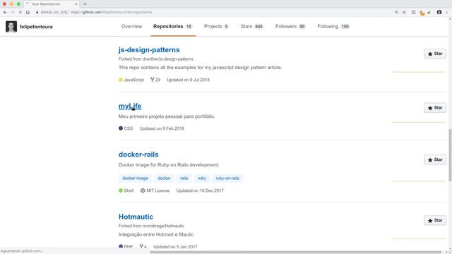452x254 pixels.
Task: Close the Your Repositories tab
Action: click(x=76, y=4)
